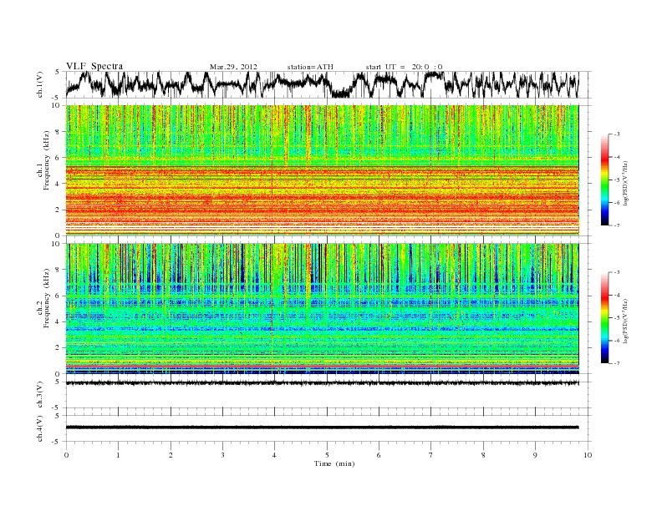Click the "4" tick on ch.2 frequency axis
Screen dimensions: 662x511
(x=58, y=321)
